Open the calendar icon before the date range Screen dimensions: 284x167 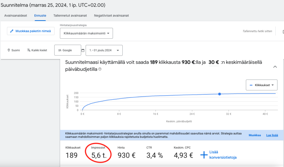83,50
